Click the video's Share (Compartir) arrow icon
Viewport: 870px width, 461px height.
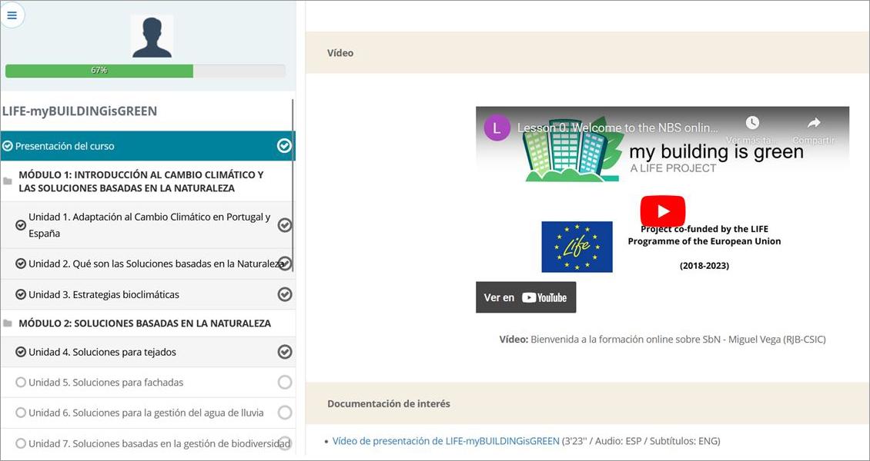pyautogui.click(x=813, y=124)
